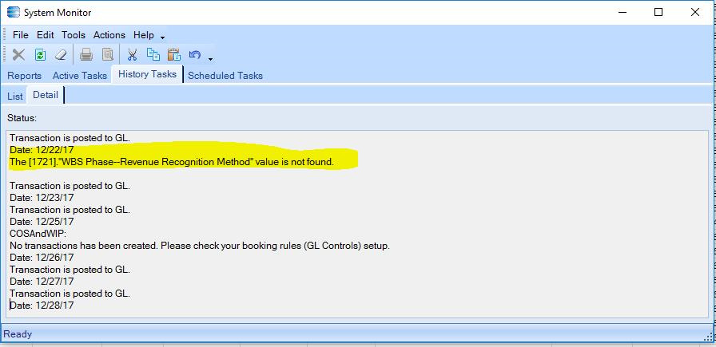Minimize the System Monitor window
The height and width of the screenshot is (347, 716).
click(x=622, y=12)
